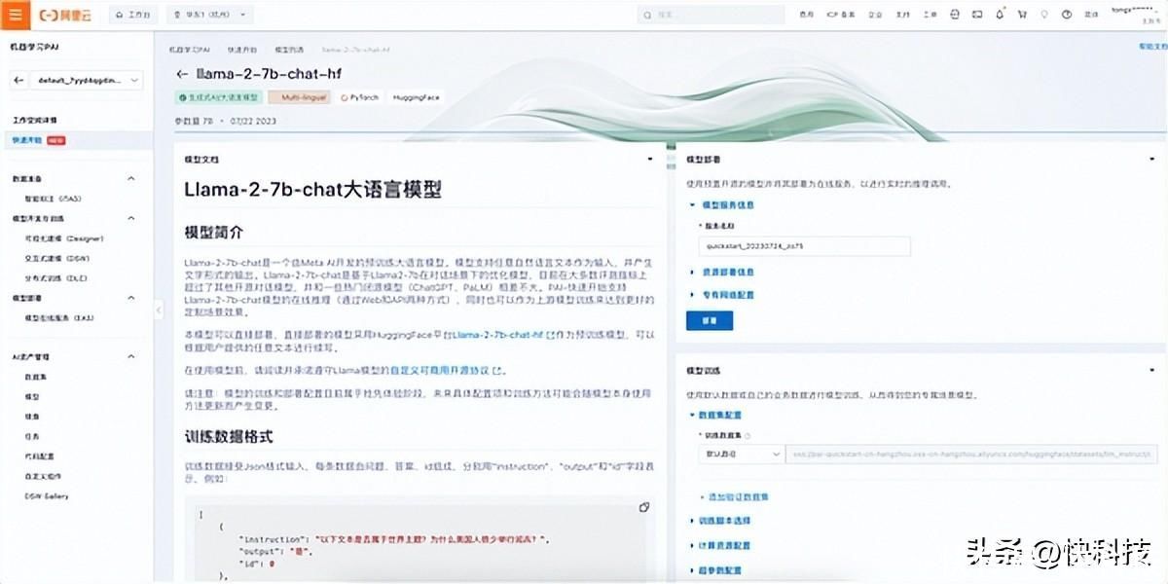Copy the JSON code sample
The image size is (1168, 584).
(x=644, y=507)
